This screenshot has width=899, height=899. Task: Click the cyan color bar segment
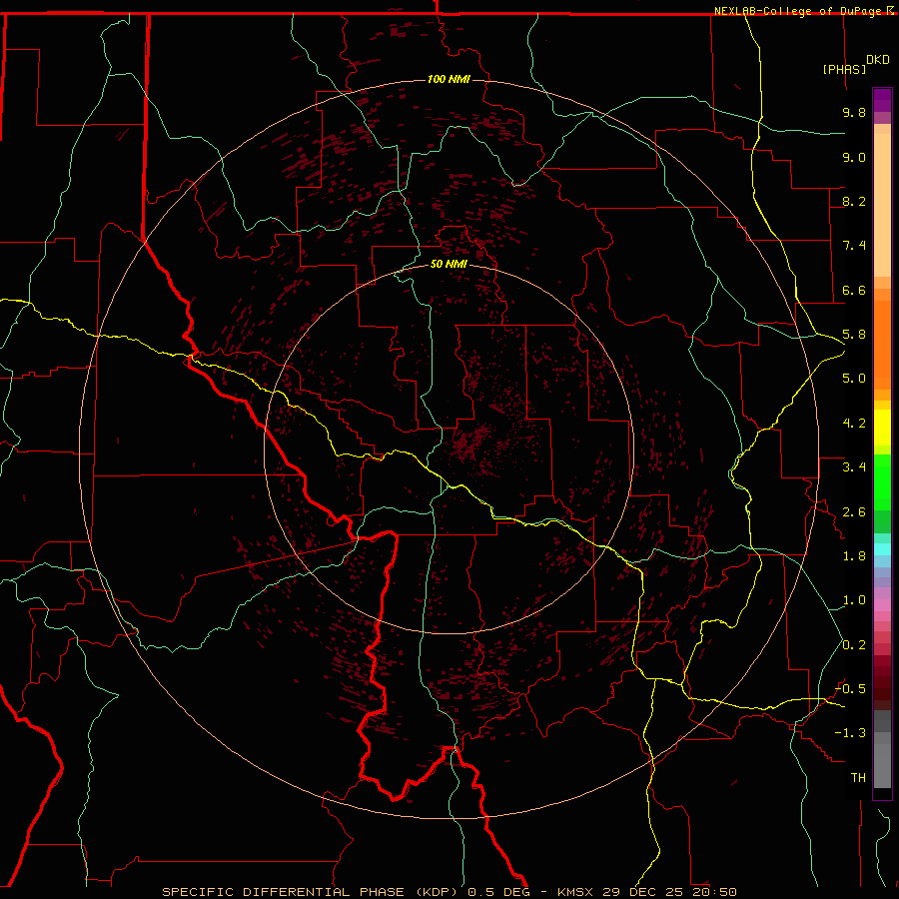[x=882, y=549]
